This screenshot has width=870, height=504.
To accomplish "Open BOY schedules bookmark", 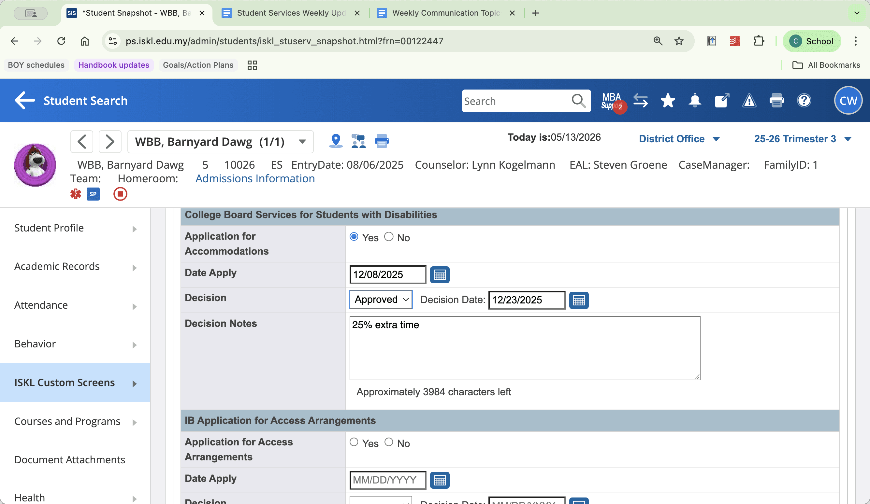I will point(36,65).
